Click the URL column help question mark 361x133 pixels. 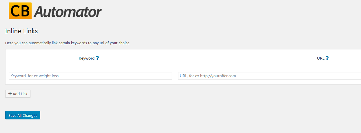click(327, 58)
